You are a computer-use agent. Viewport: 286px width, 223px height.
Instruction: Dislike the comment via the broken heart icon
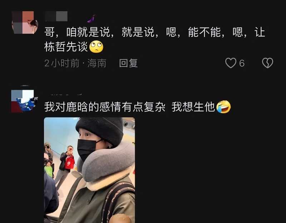click(x=267, y=63)
